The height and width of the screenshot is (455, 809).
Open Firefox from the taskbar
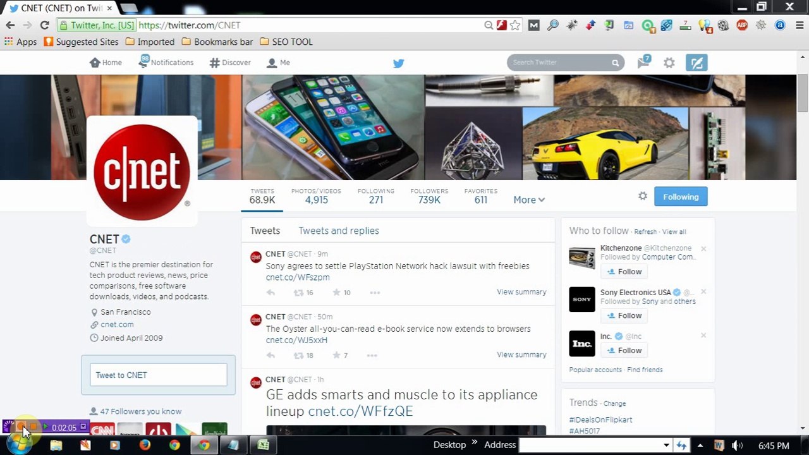(145, 445)
